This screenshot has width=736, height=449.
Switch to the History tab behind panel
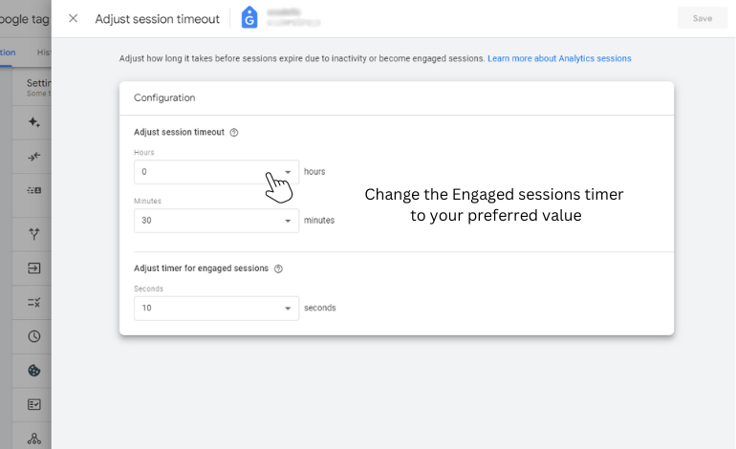click(44, 53)
